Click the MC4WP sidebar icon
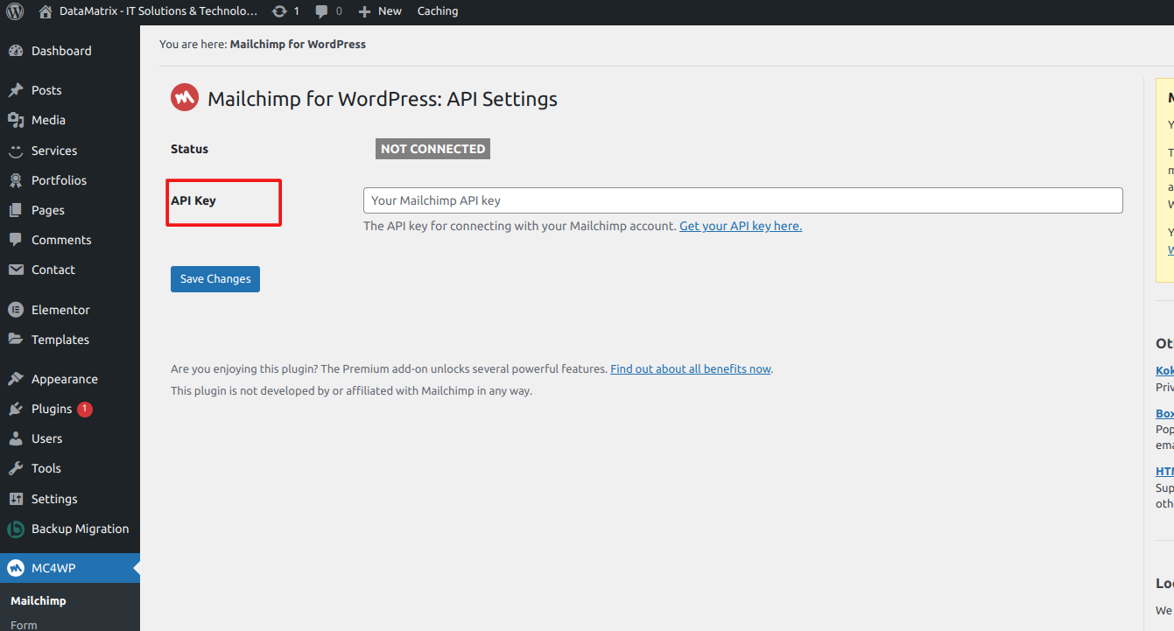This screenshot has height=631, width=1174. [16, 568]
